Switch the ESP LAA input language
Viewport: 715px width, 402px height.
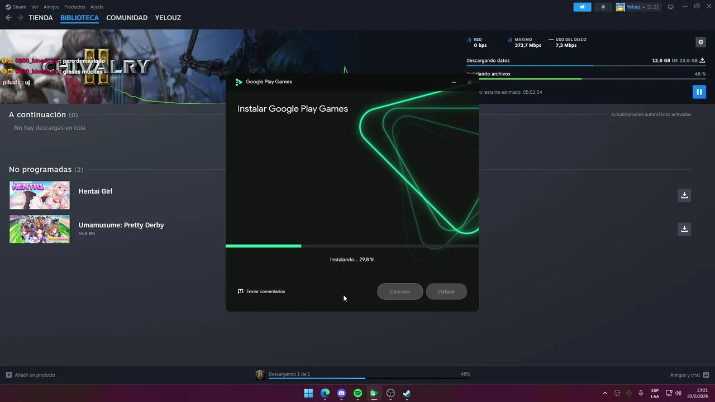tap(655, 393)
